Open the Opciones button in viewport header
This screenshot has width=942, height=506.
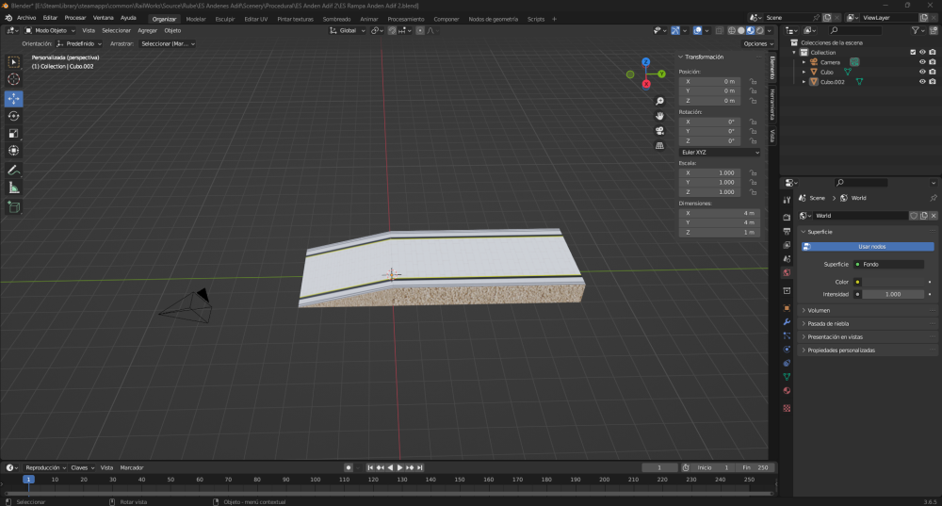(755, 43)
